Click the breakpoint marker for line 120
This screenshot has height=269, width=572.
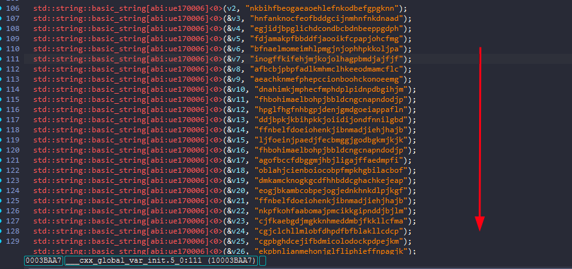[x=2, y=150]
